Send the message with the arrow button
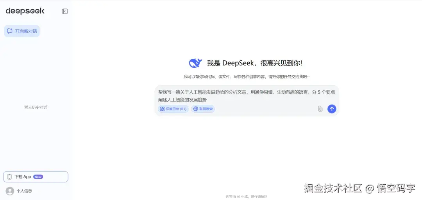Image resolution: width=422 pixels, height=200 pixels. pos(332,109)
